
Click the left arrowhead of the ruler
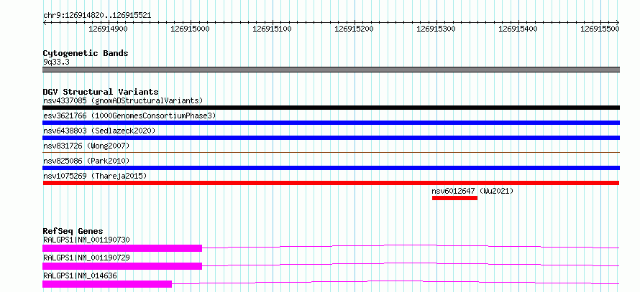[45, 22]
